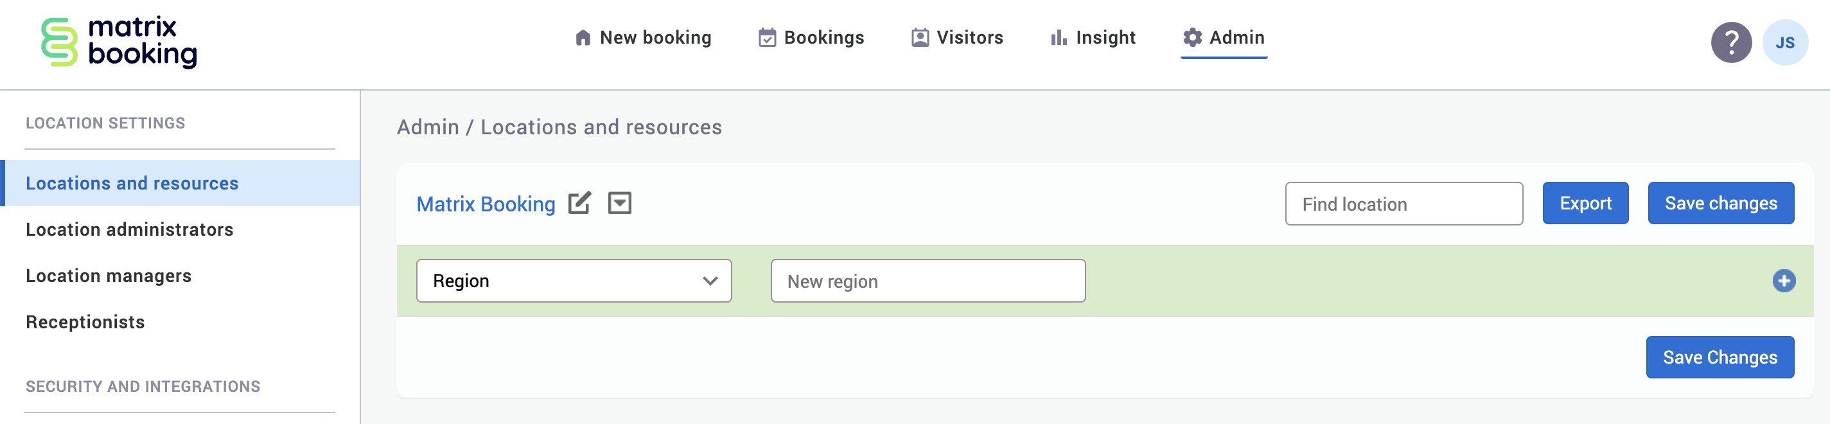Click the blue plus icon to add region
Viewport: 1830px width, 424px height.
click(1783, 281)
